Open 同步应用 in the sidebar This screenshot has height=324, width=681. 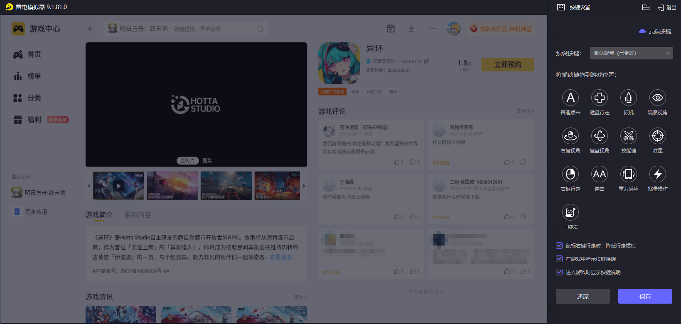pyautogui.click(x=31, y=212)
